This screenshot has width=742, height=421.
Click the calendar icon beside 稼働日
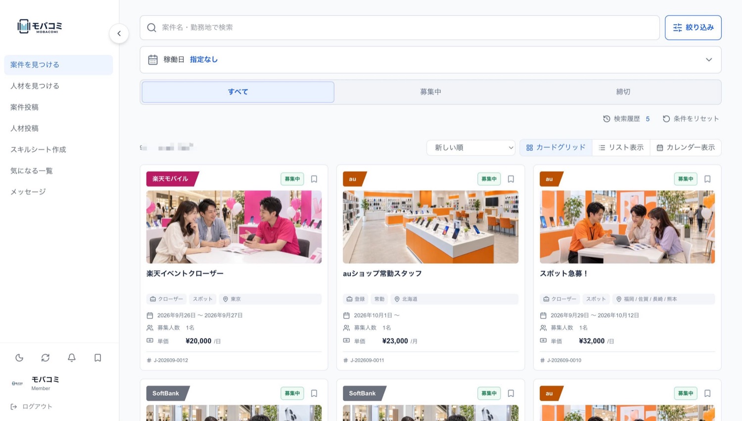[x=153, y=60]
